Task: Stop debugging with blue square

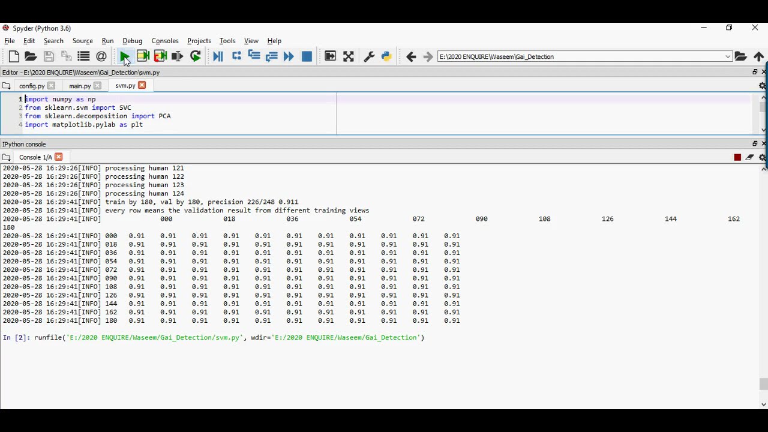Action: pyautogui.click(x=307, y=56)
